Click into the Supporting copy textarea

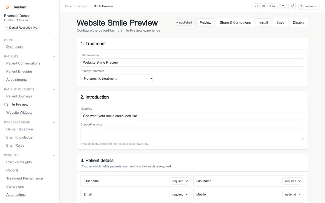click(x=192, y=134)
